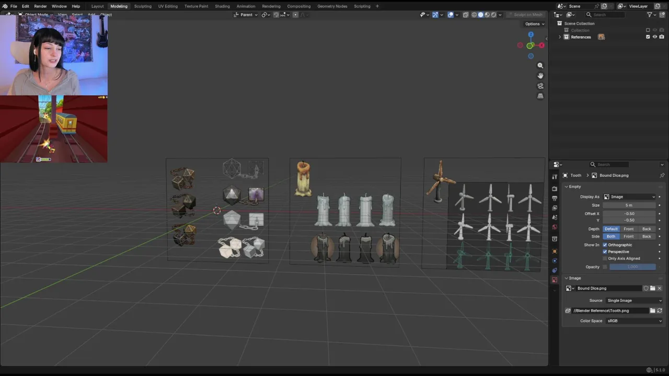Open the Source Single Image dropdown
Image resolution: width=669 pixels, height=376 pixels.
pyautogui.click(x=633, y=301)
